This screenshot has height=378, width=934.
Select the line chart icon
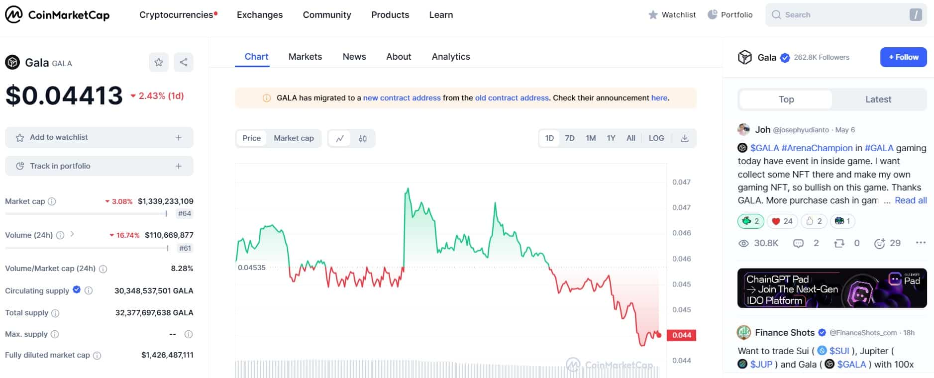[x=340, y=138]
